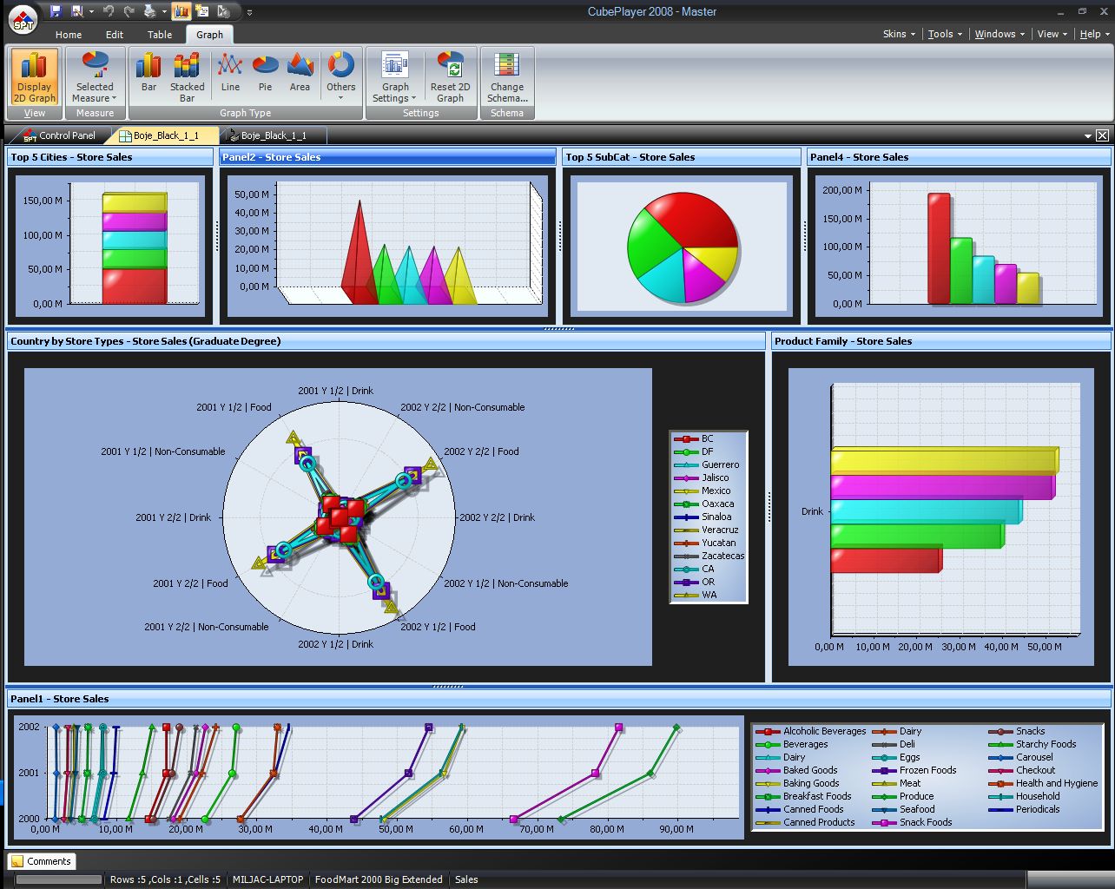Image resolution: width=1115 pixels, height=889 pixels.
Task: Open the dropdown arrow next to Print icon
Action: point(163,12)
